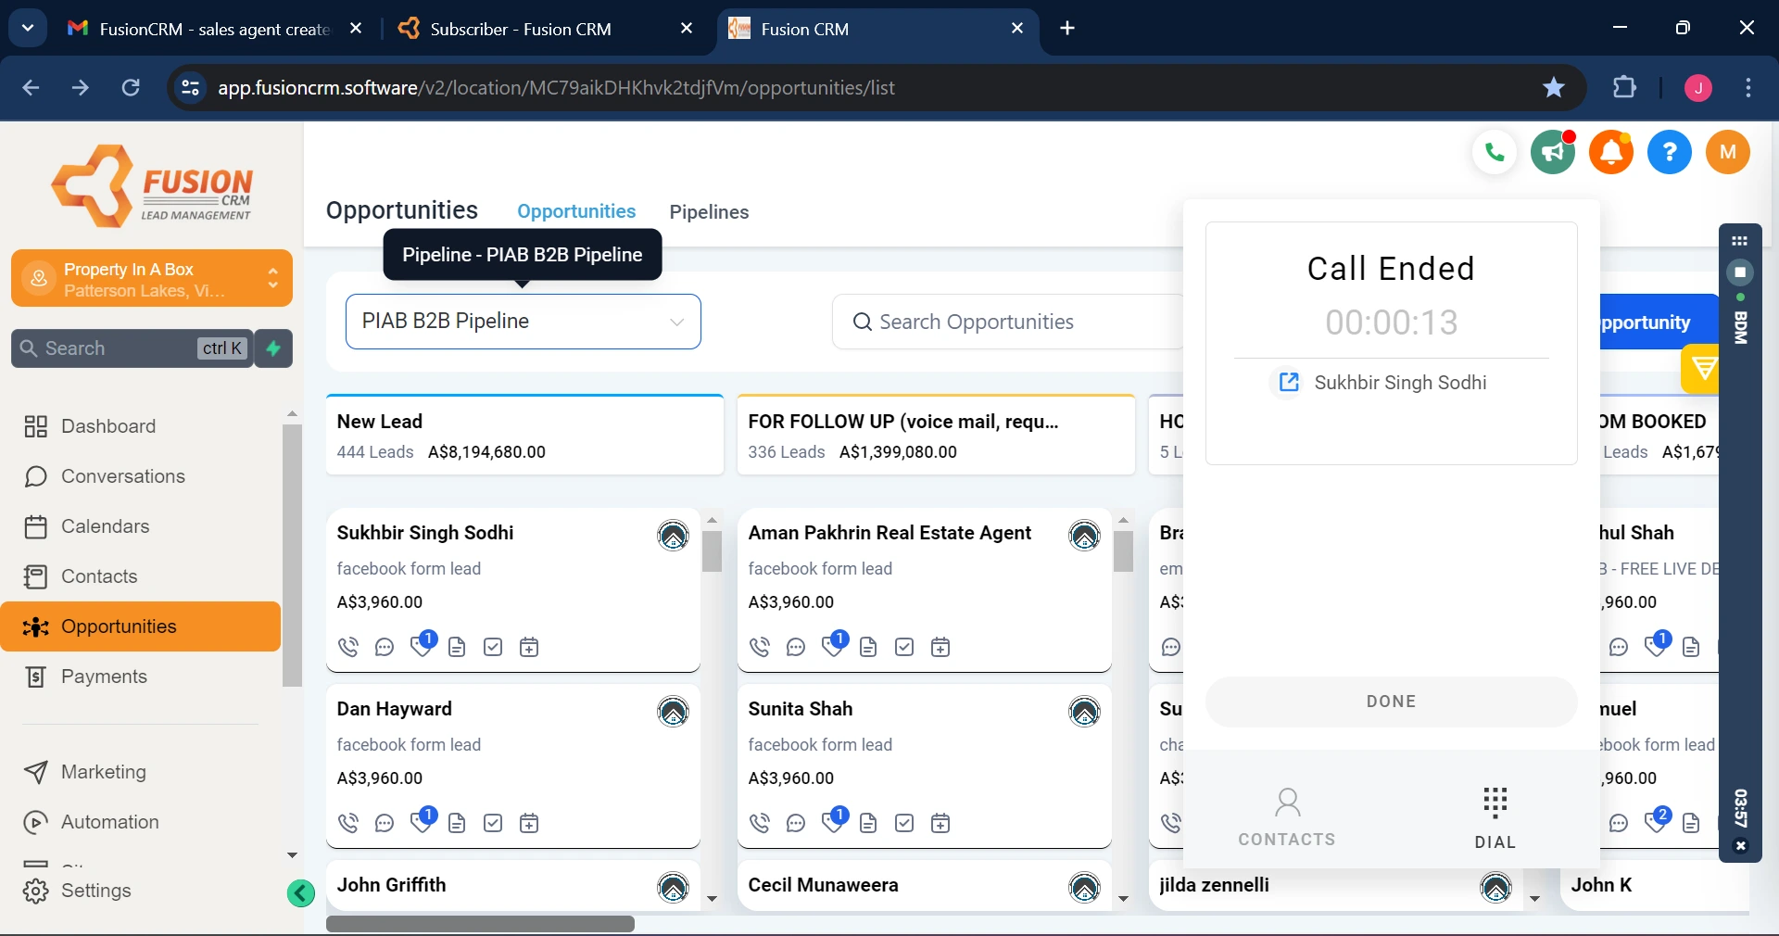Open tasks icon on Aman Pakhrin card
Viewport: 1779px width, 936px height.
pyautogui.click(x=904, y=647)
